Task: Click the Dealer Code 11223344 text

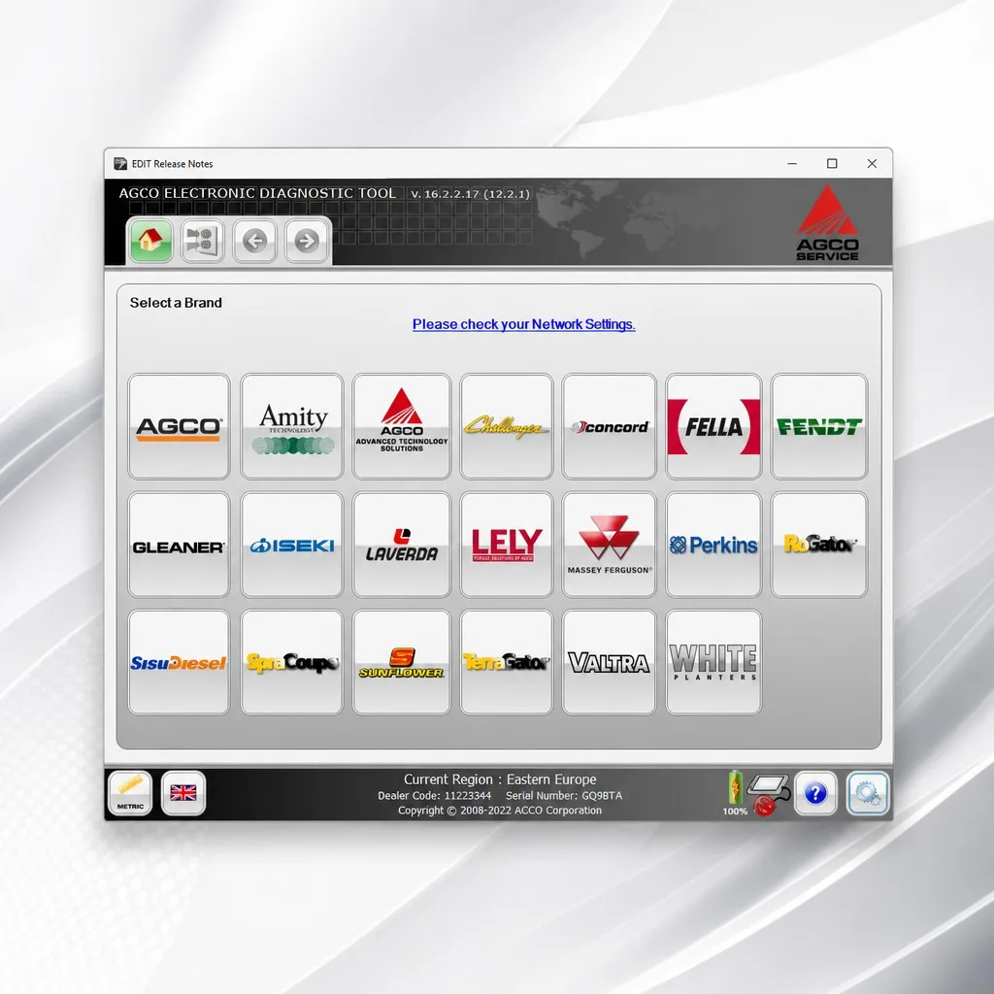Action: pos(434,796)
